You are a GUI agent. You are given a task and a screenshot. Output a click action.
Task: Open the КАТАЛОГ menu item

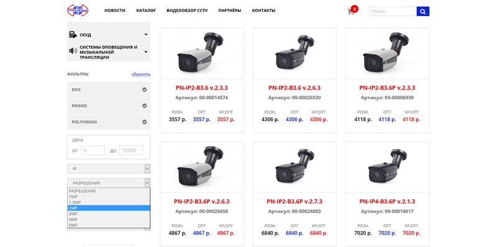(x=146, y=11)
